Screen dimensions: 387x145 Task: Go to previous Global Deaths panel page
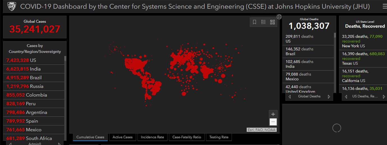click(290, 97)
